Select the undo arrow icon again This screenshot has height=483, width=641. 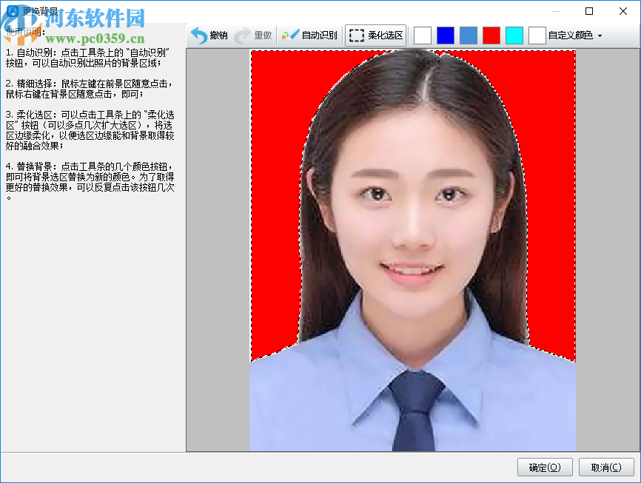pos(198,34)
